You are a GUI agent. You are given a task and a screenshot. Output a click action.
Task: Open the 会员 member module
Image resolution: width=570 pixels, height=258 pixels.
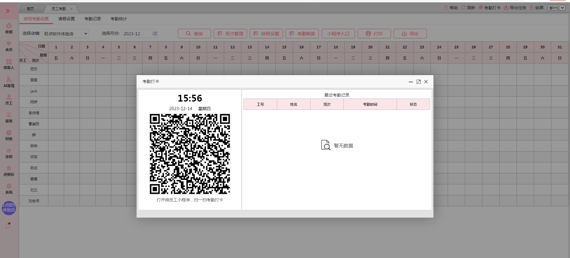tap(9, 46)
